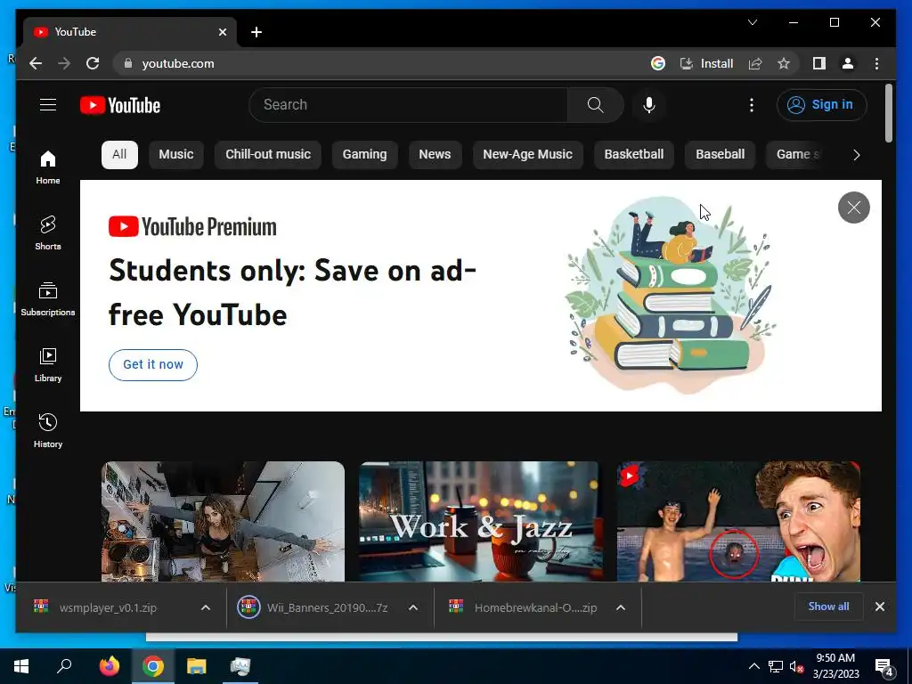
Task: Select the Gaming category chip
Action: click(x=364, y=154)
